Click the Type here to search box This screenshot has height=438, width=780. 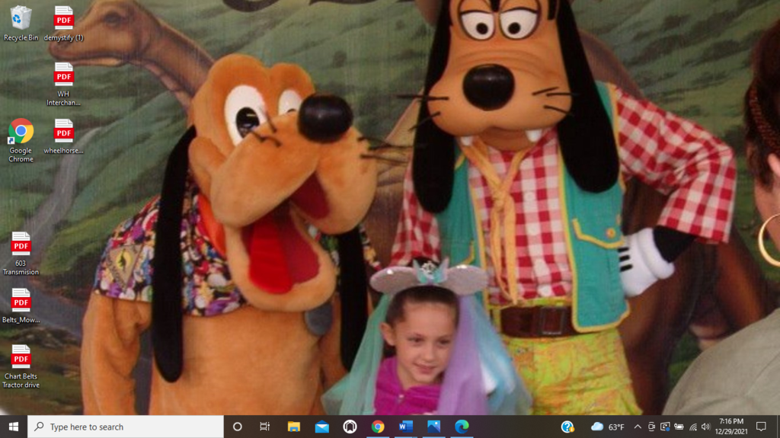[126, 427]
